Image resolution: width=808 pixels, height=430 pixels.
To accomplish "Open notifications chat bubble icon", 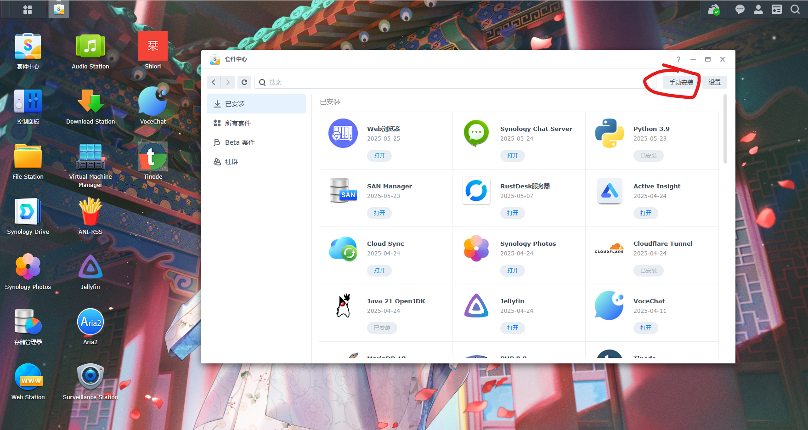I will [740, 9].
